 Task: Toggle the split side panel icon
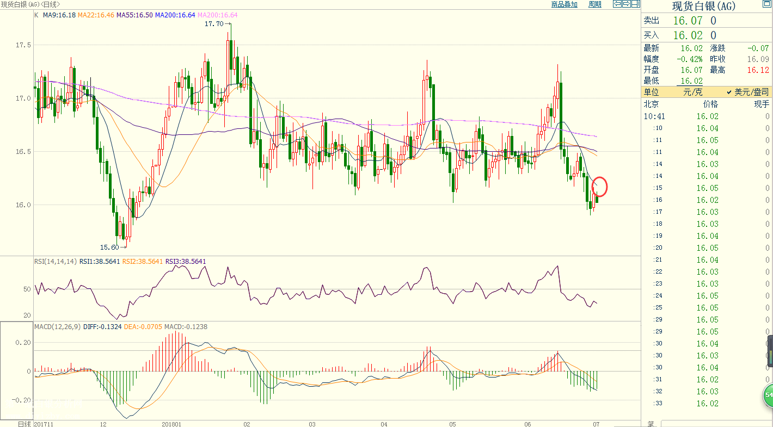635,4
